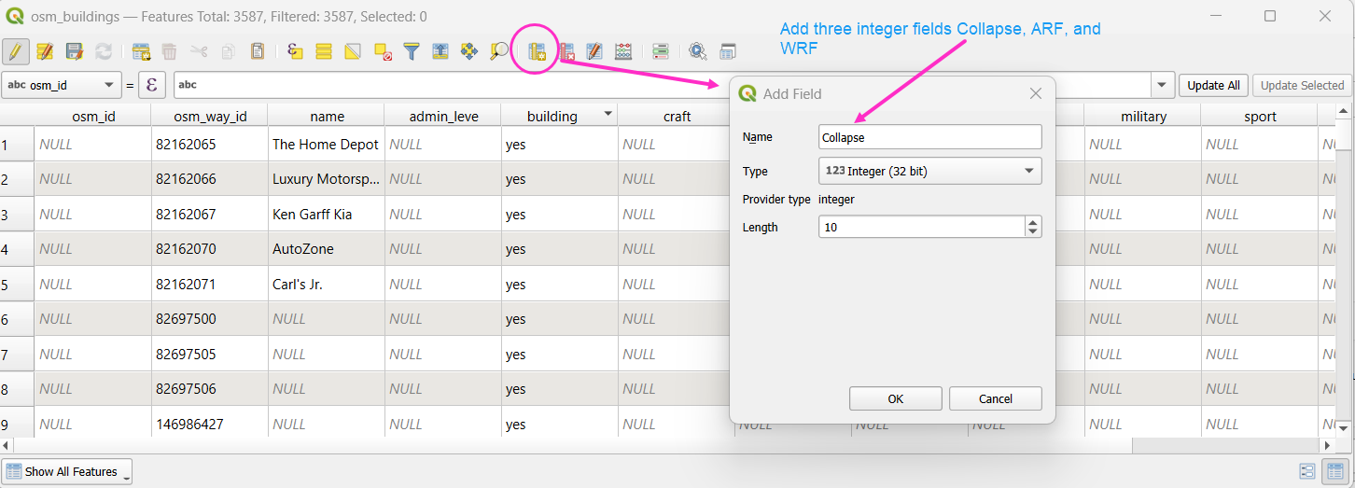Click the Invert selection icon
Image resolution: width=1355 pixels, height=488 pixels.
click(353, 51)
